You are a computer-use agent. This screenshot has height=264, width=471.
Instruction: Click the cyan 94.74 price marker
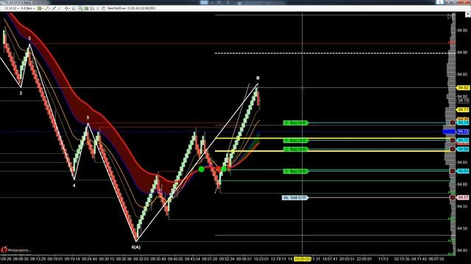tap(463, 122)
